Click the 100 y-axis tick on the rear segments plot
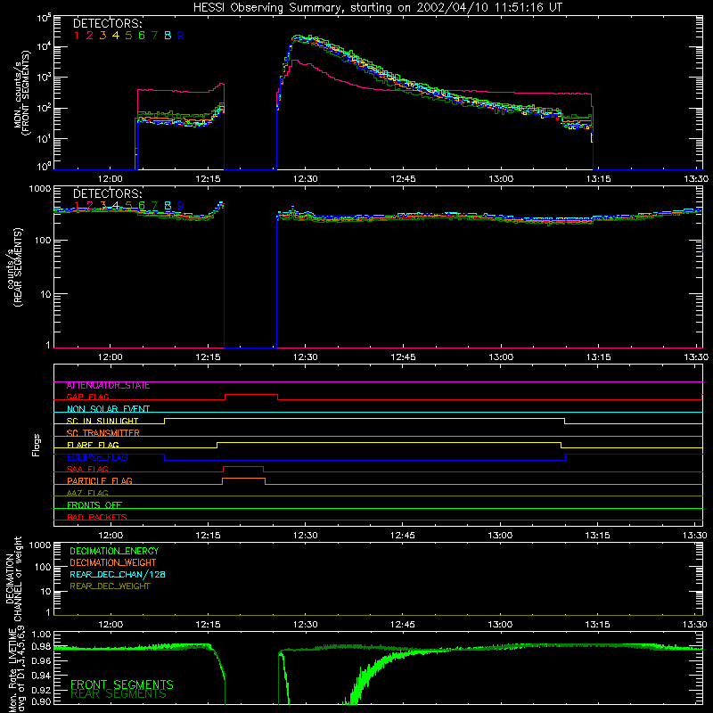The image size is (713, 713). point(42,240)
